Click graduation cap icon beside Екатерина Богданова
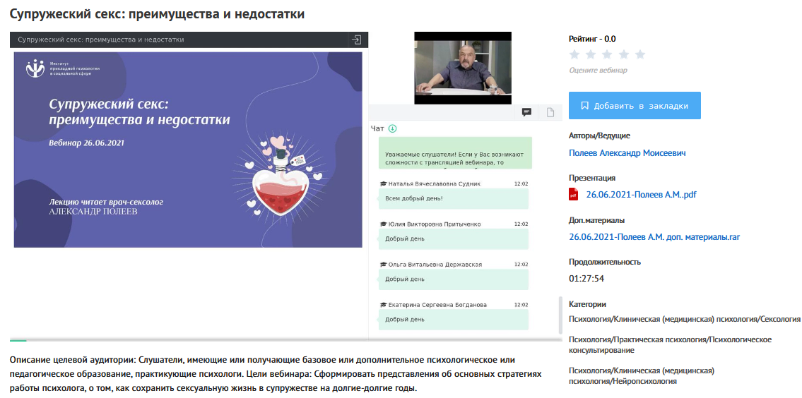Image resolution: width=802 pixels, height=398 pixels. coord(383,305)
